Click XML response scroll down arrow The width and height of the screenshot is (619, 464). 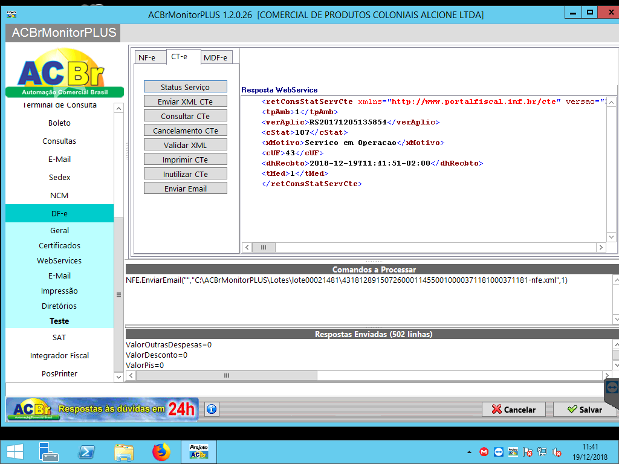point(612,237)
